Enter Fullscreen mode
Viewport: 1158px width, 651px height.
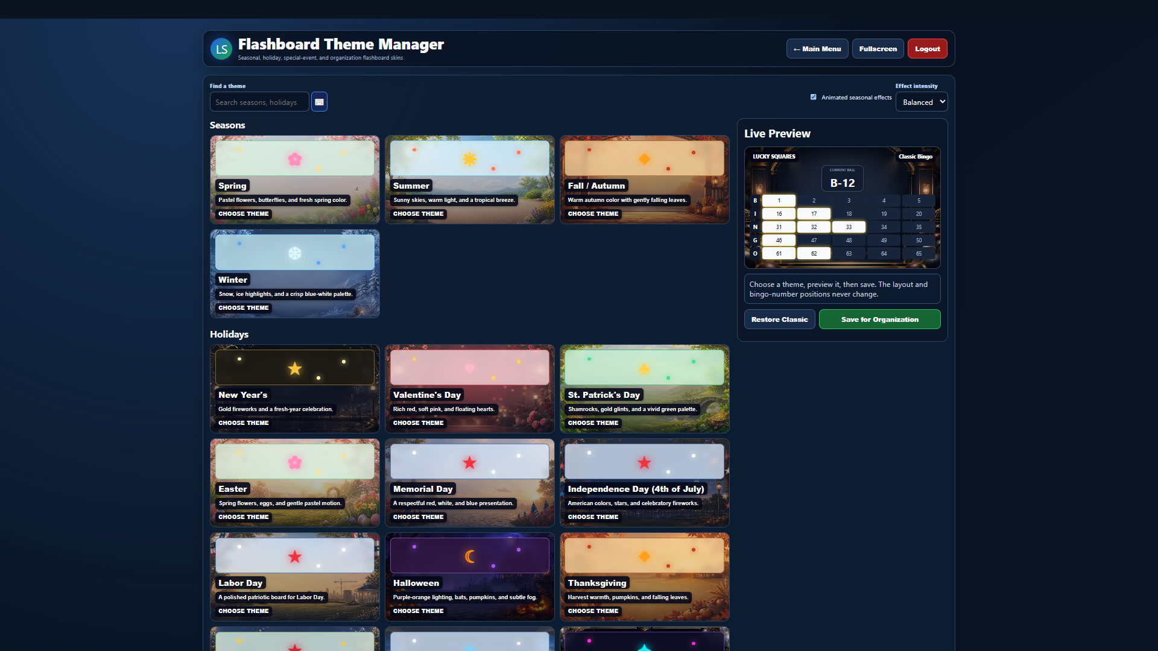[x=878, y=49]
